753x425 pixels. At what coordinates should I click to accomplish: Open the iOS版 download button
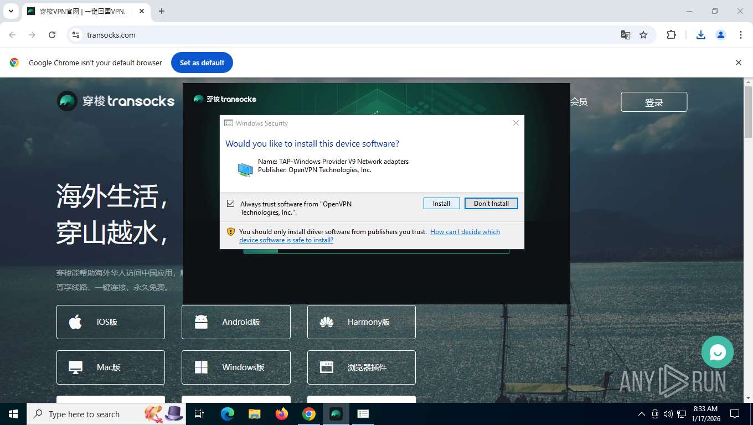(x=111, y=322)
